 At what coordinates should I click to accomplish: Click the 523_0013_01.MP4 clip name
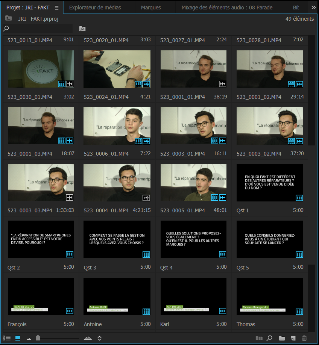(x=30, y=40)
